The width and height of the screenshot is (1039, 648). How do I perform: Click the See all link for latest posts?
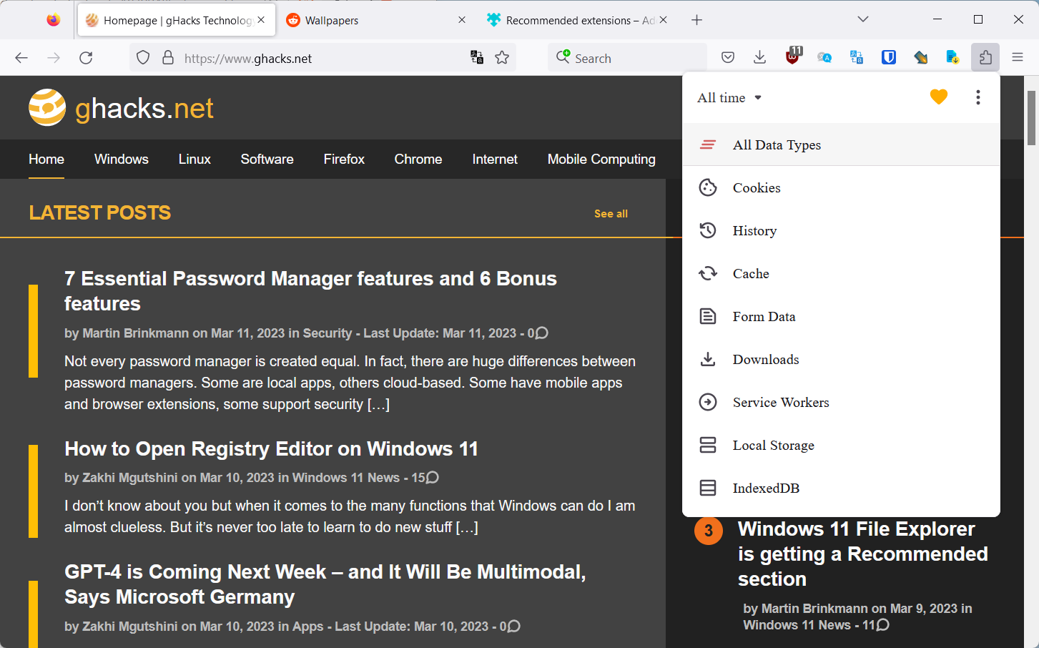610,213
